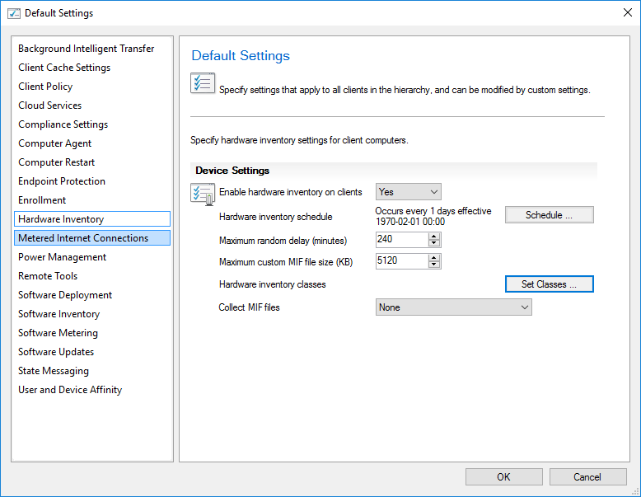Viewport: 641px width, 497px height.
Task: Select Background Intelligent Transfer settings
Action: point(92,49)
